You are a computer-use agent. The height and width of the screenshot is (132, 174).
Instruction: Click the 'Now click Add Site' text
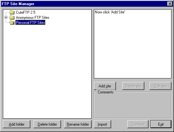tap(110, 12)
